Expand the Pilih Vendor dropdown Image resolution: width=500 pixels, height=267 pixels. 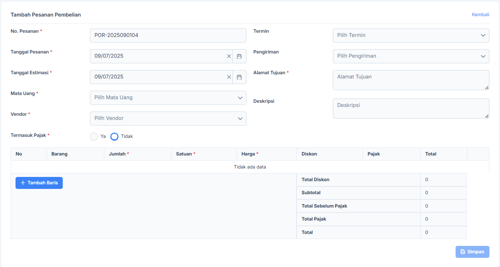coord(168,119)
